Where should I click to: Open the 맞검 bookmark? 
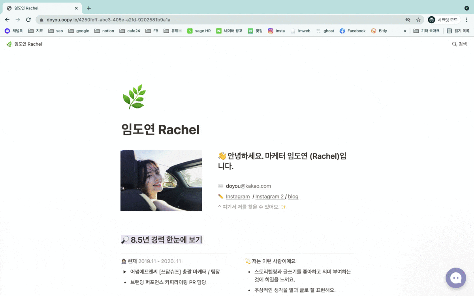coord(255,31)
